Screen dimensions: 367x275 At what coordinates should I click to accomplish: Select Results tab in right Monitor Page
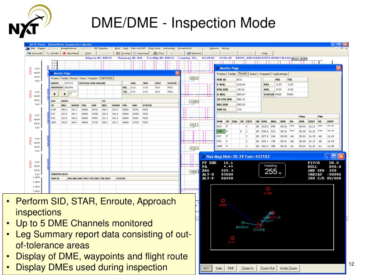tap(243, 74)
